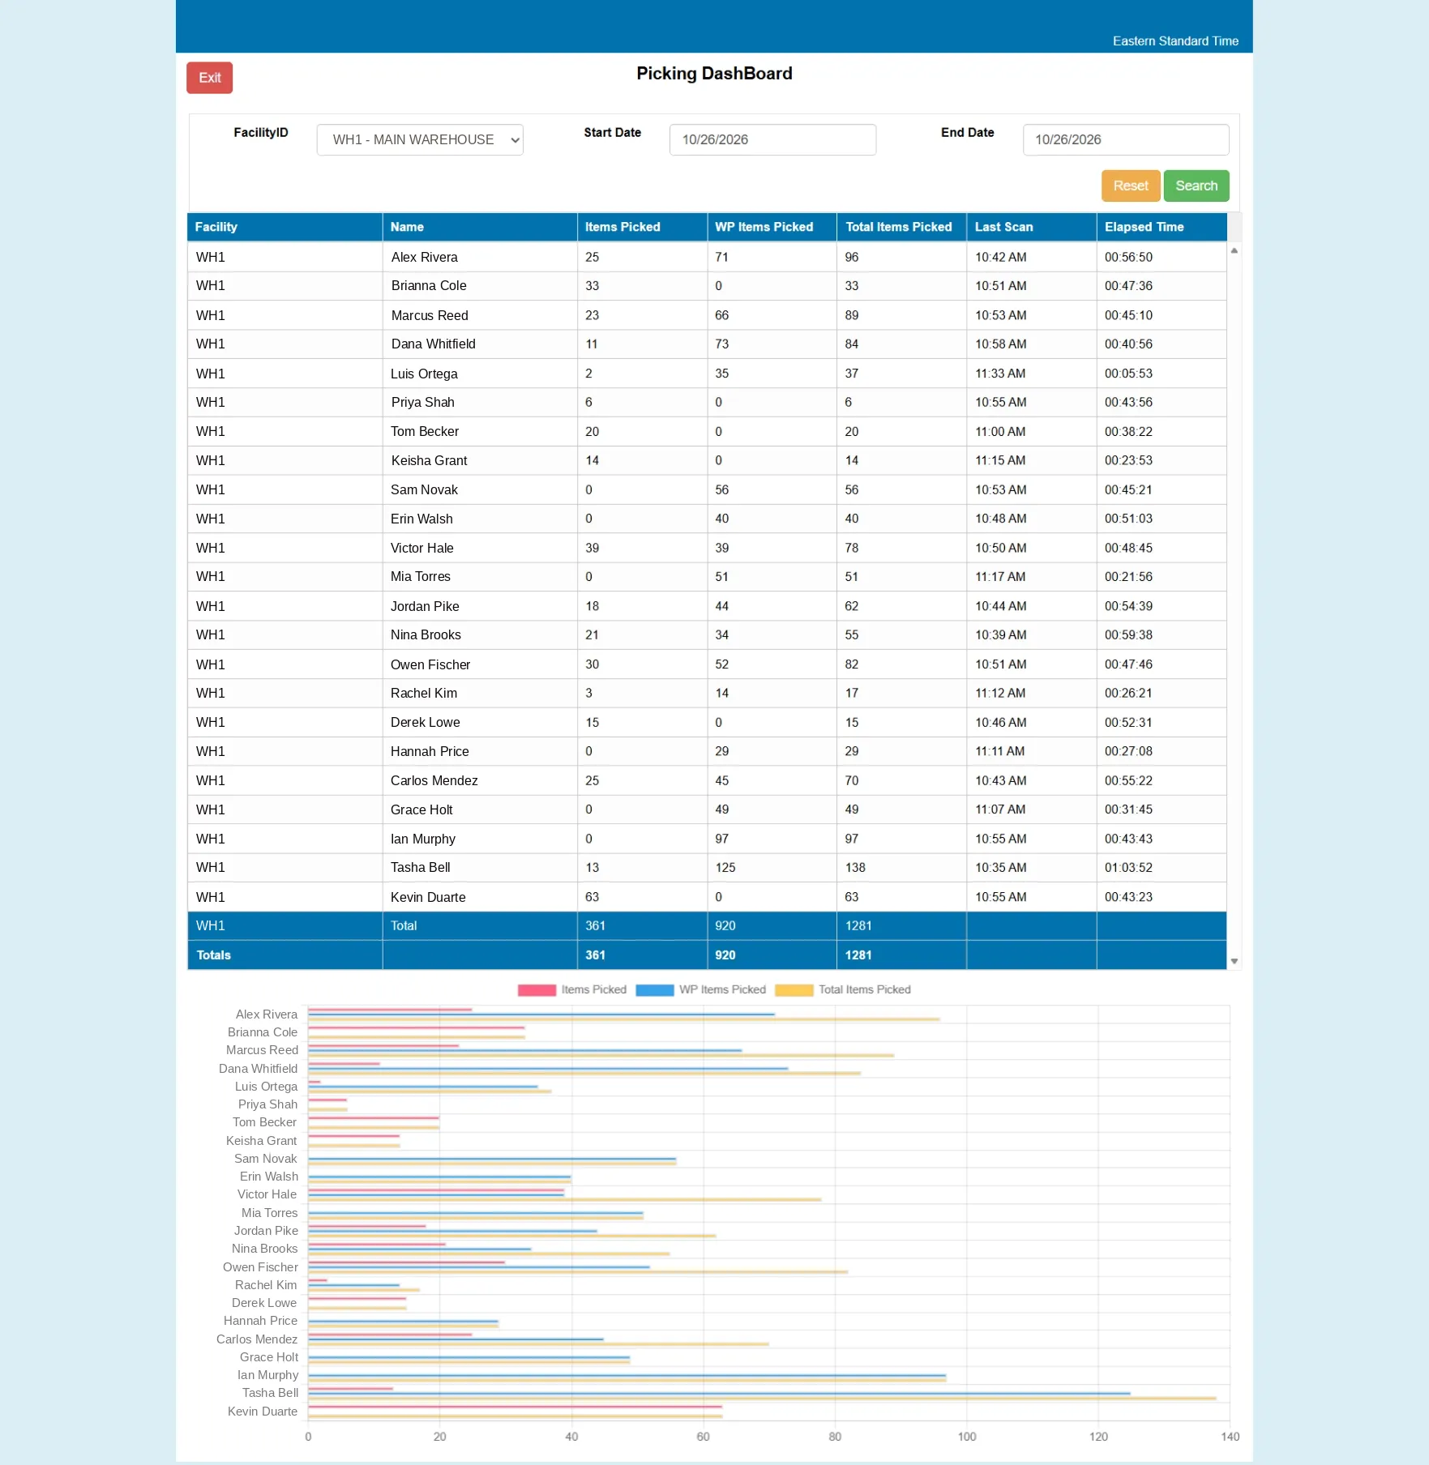Click the orange Reset button
1429x1465 pixels.
pyautogui.click(x=1131, y=186)
